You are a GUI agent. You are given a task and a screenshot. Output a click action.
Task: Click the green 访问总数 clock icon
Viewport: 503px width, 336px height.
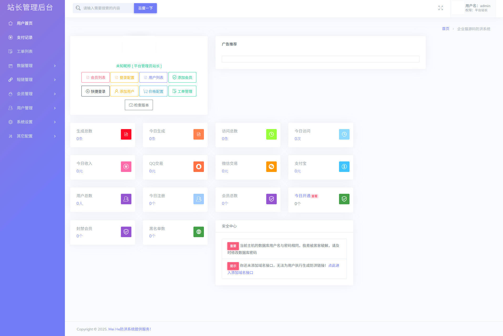(x=271, y=134)
